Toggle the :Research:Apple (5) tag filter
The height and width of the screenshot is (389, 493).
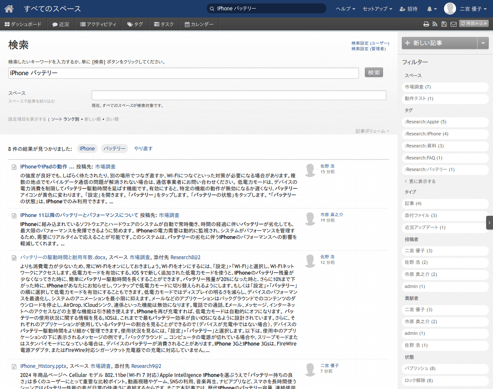[x=445, y=122]
